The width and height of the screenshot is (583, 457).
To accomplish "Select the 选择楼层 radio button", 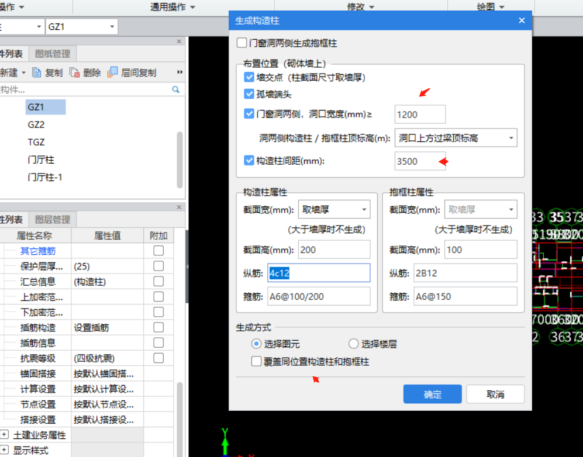I will pos(353,344).
